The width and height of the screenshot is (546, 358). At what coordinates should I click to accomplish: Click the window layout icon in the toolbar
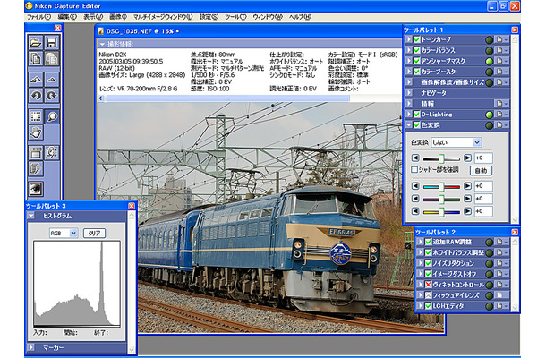click(x=36, y=153)
